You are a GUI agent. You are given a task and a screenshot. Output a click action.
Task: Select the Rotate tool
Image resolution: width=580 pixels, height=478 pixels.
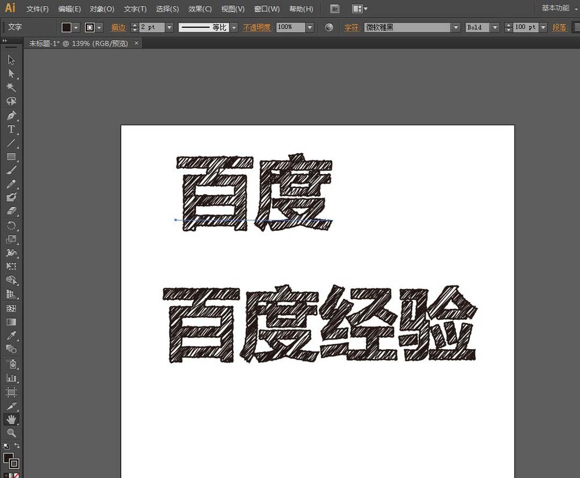click(11, 225)
